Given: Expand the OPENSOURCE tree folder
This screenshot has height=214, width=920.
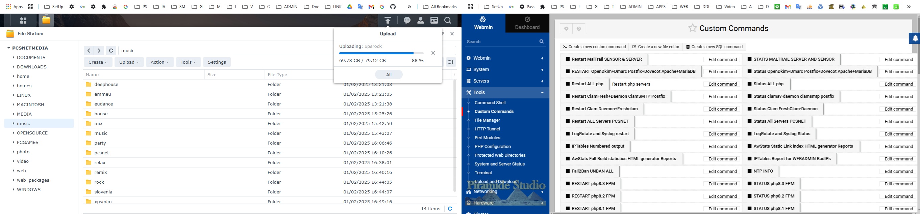Looking at the screenshot, I should click(14, 133).
